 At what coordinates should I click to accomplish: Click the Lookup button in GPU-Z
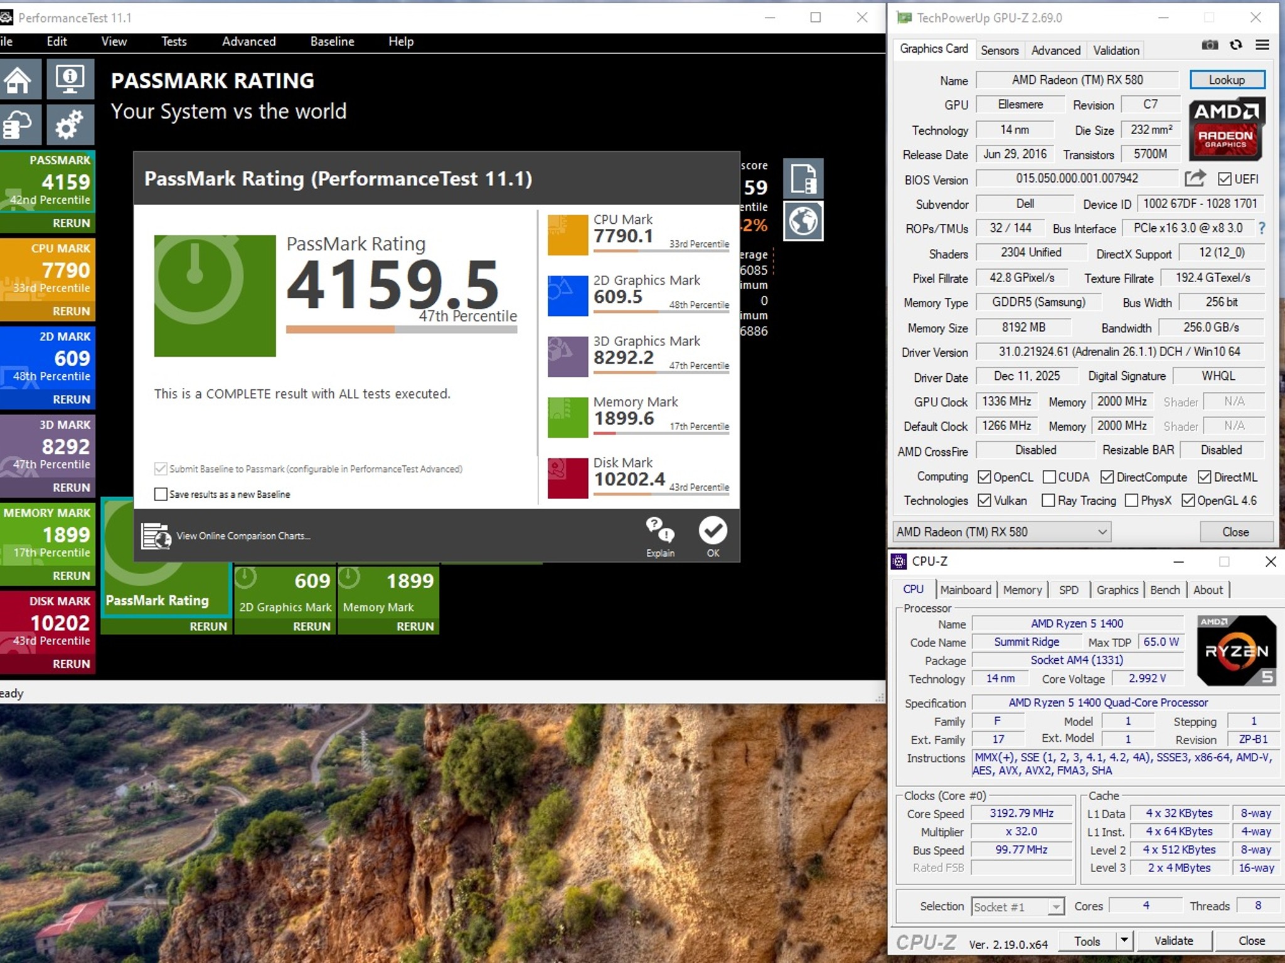(x=1227, y=80)
